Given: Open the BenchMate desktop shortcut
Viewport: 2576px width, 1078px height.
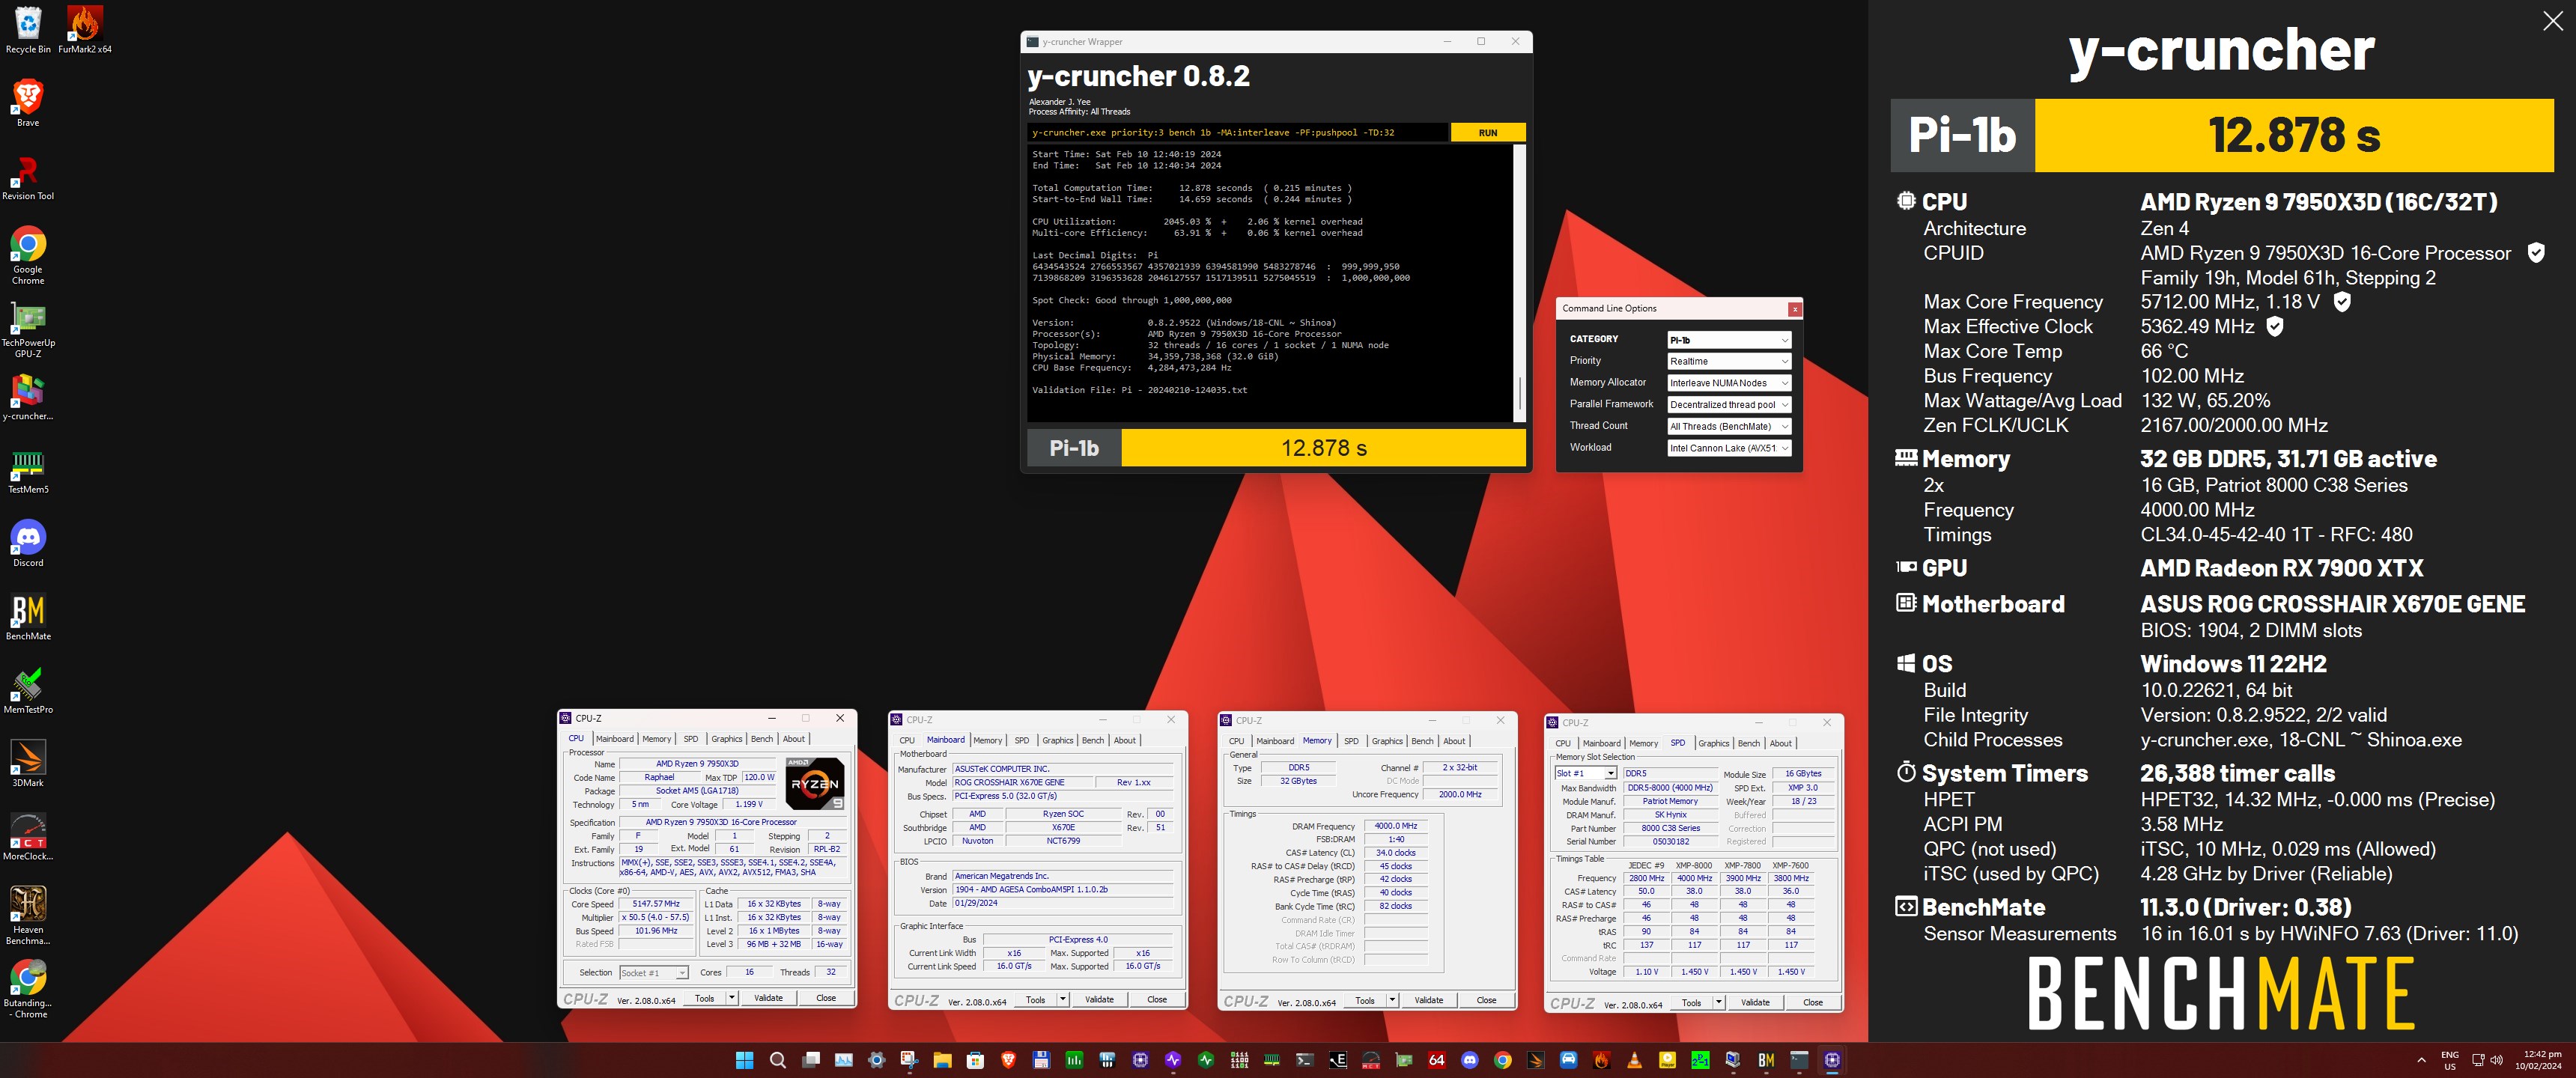Looking at the screenshot, I should 28,616.
